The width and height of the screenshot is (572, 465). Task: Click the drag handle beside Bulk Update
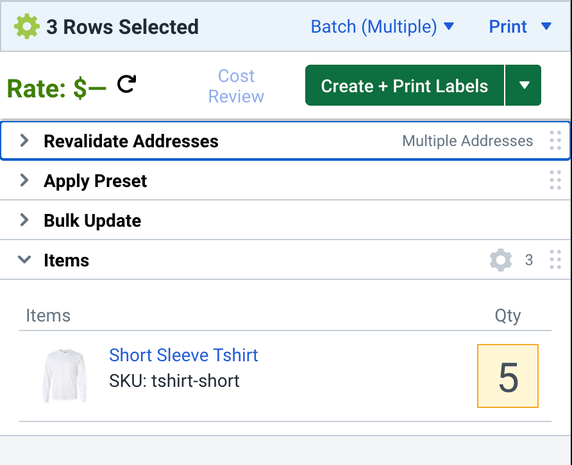555,220
